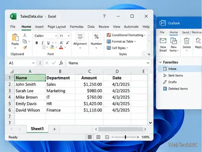Expand the formula bar chevron
The width and height of the screenshot is (202, 152).
coord(148,63)
